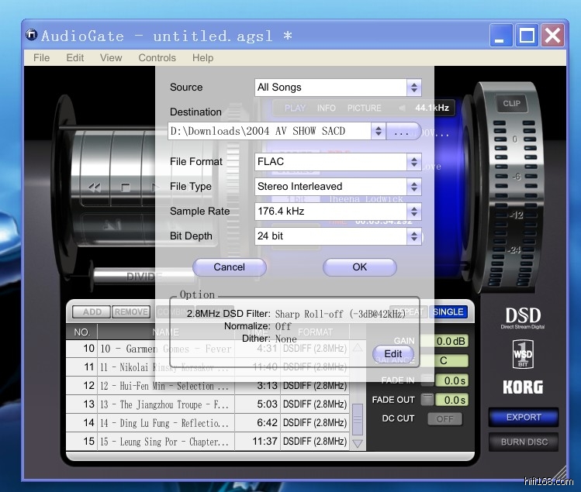Open the Edit menu in the menu bar
The width and height of the screenshot is (581, 492).
pos(75,57)
